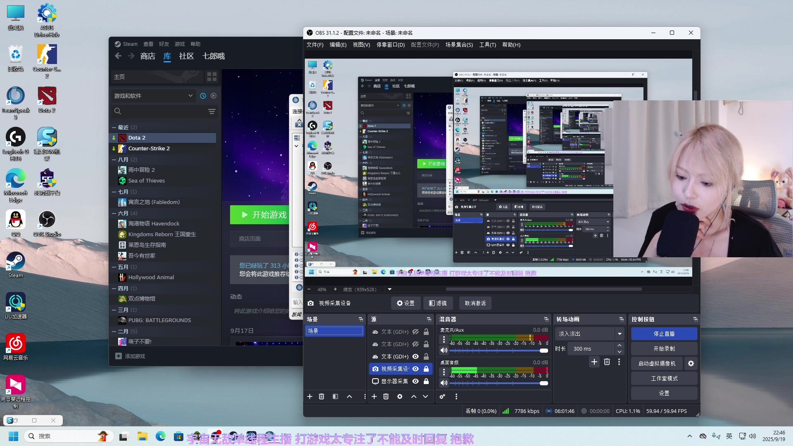
Task: Unlock the 视频采集设备 source
Action: point(426,369)
